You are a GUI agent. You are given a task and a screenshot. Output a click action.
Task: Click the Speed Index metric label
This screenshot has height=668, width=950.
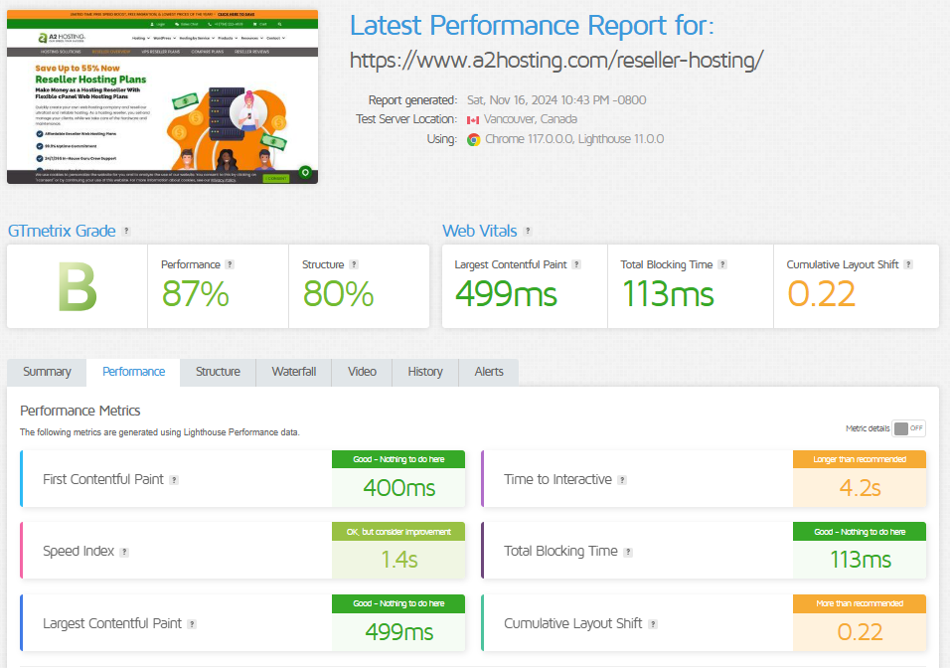(79, 551)
